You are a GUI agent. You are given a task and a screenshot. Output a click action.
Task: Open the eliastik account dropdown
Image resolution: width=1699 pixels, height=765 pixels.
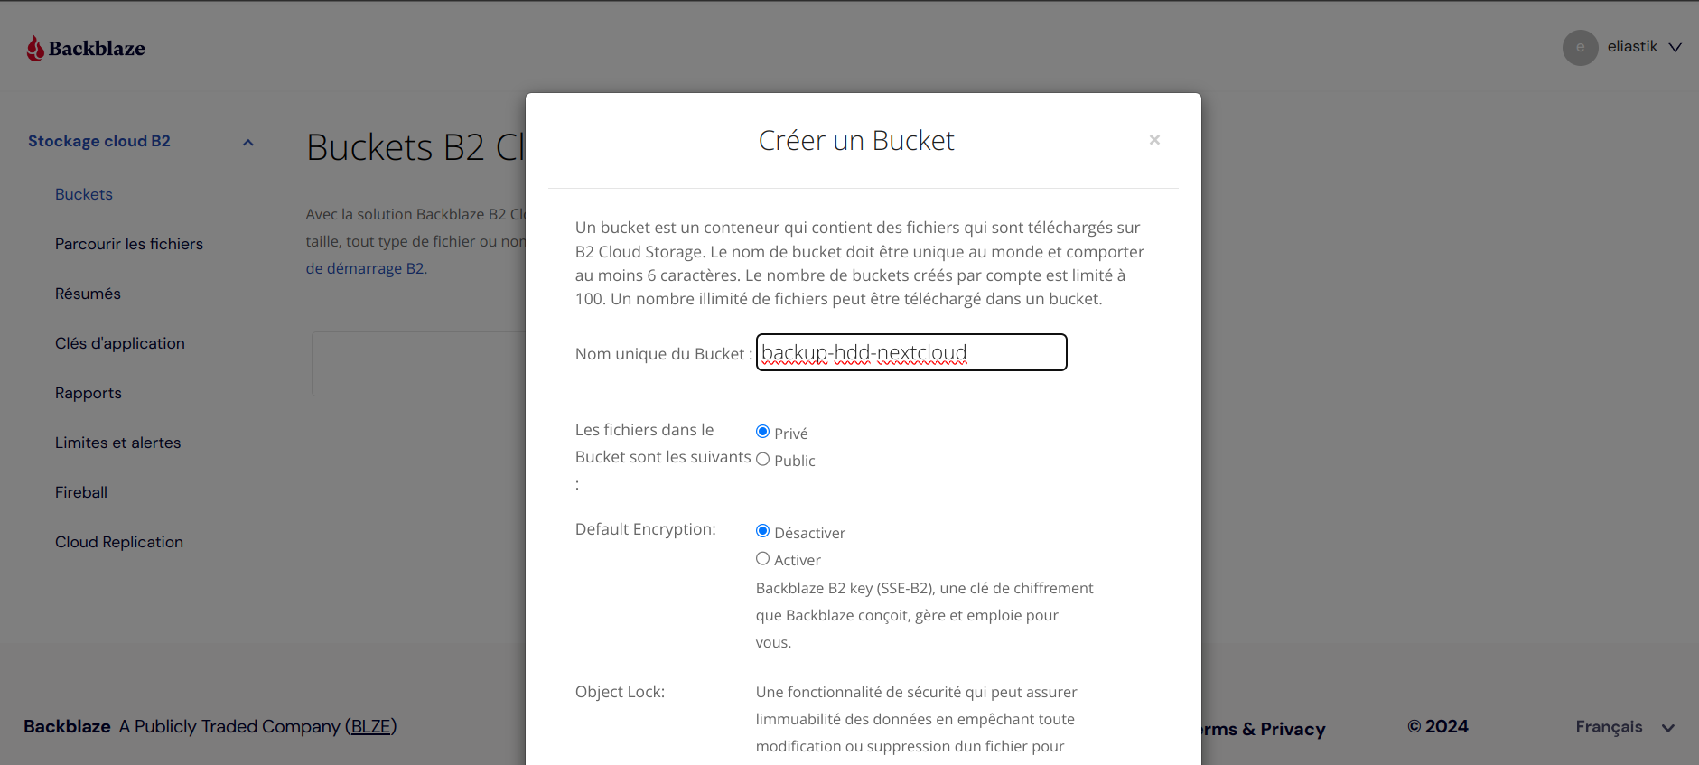(x=1675, y=47)
